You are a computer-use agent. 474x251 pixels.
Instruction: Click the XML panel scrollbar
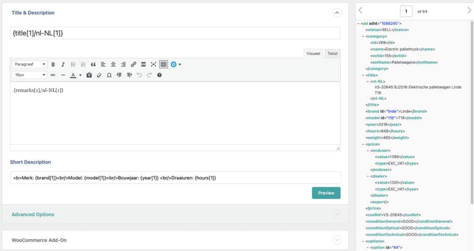[472, 113]
